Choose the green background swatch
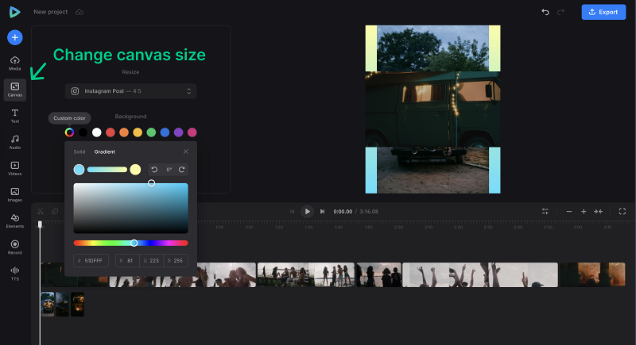The image size is (636, 345). (151, 132)
